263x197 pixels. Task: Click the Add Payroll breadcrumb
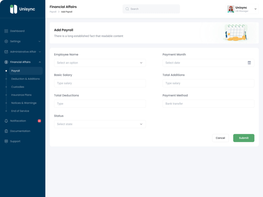[x=67, y=12]
